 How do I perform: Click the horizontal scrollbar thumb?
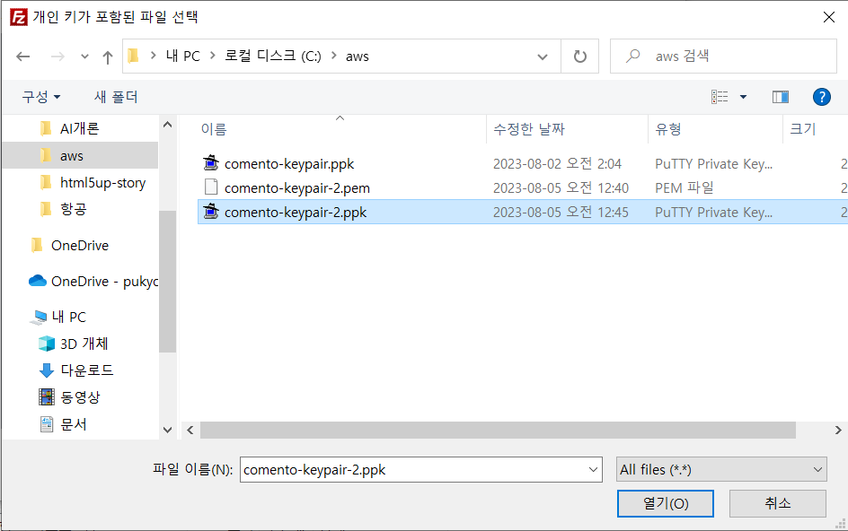tap(498, 430)
